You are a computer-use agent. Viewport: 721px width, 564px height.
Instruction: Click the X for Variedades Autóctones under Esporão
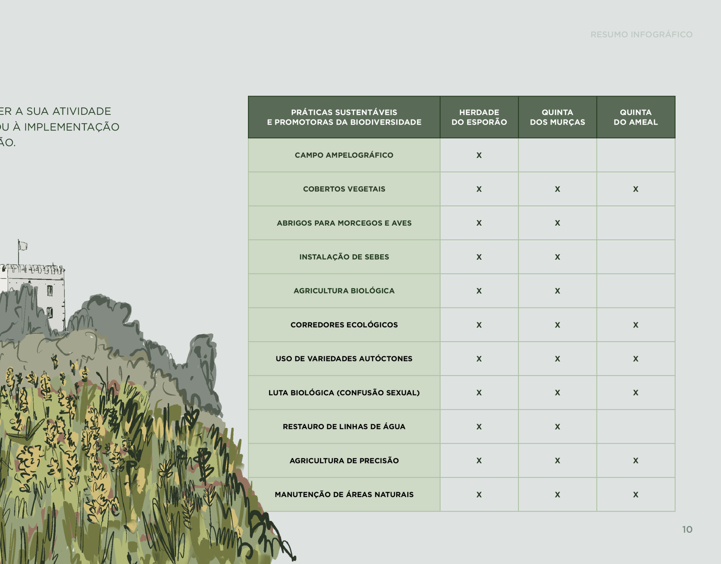(479, 359)
